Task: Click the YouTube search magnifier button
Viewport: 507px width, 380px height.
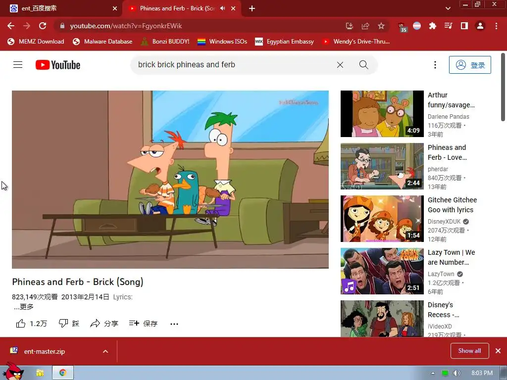Action: pos(363,65)
